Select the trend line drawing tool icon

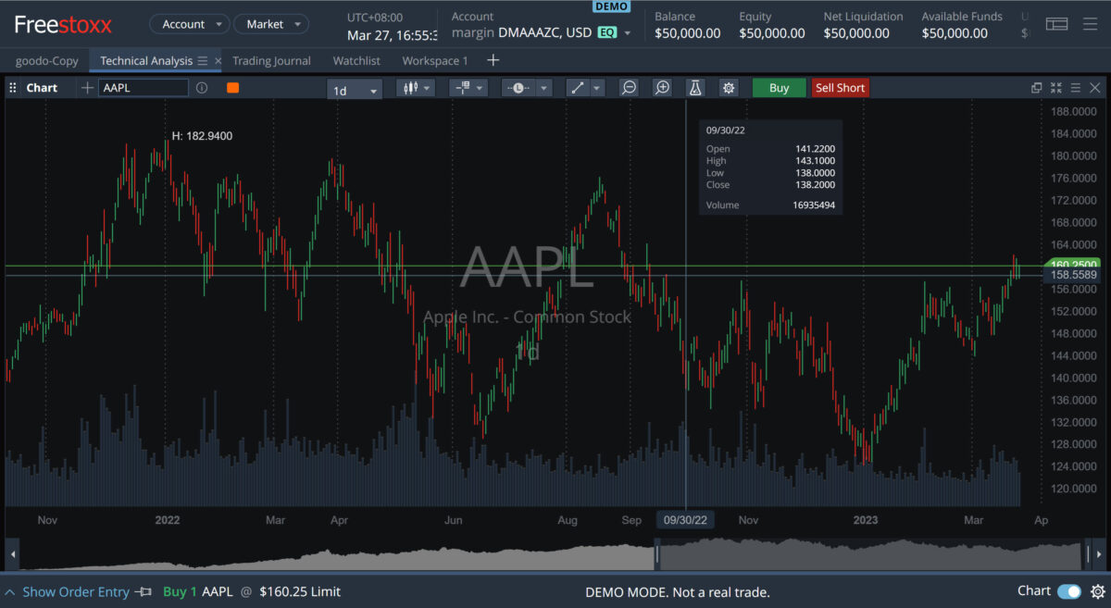coord(578,88)
